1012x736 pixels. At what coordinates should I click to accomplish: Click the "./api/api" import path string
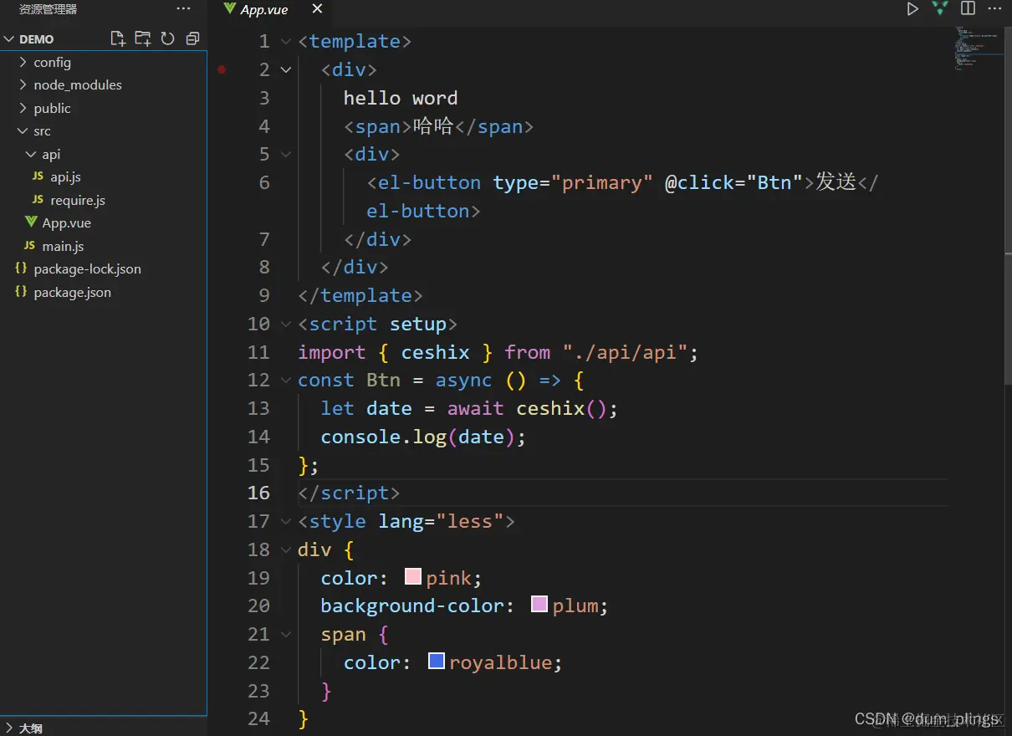[625, 352]
